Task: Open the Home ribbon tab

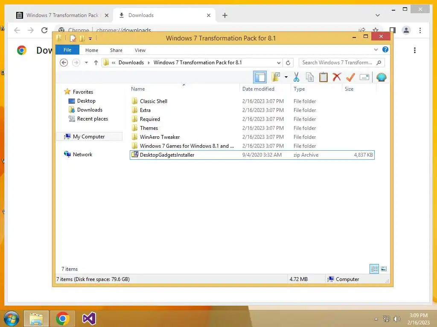Action: [92, 50]
